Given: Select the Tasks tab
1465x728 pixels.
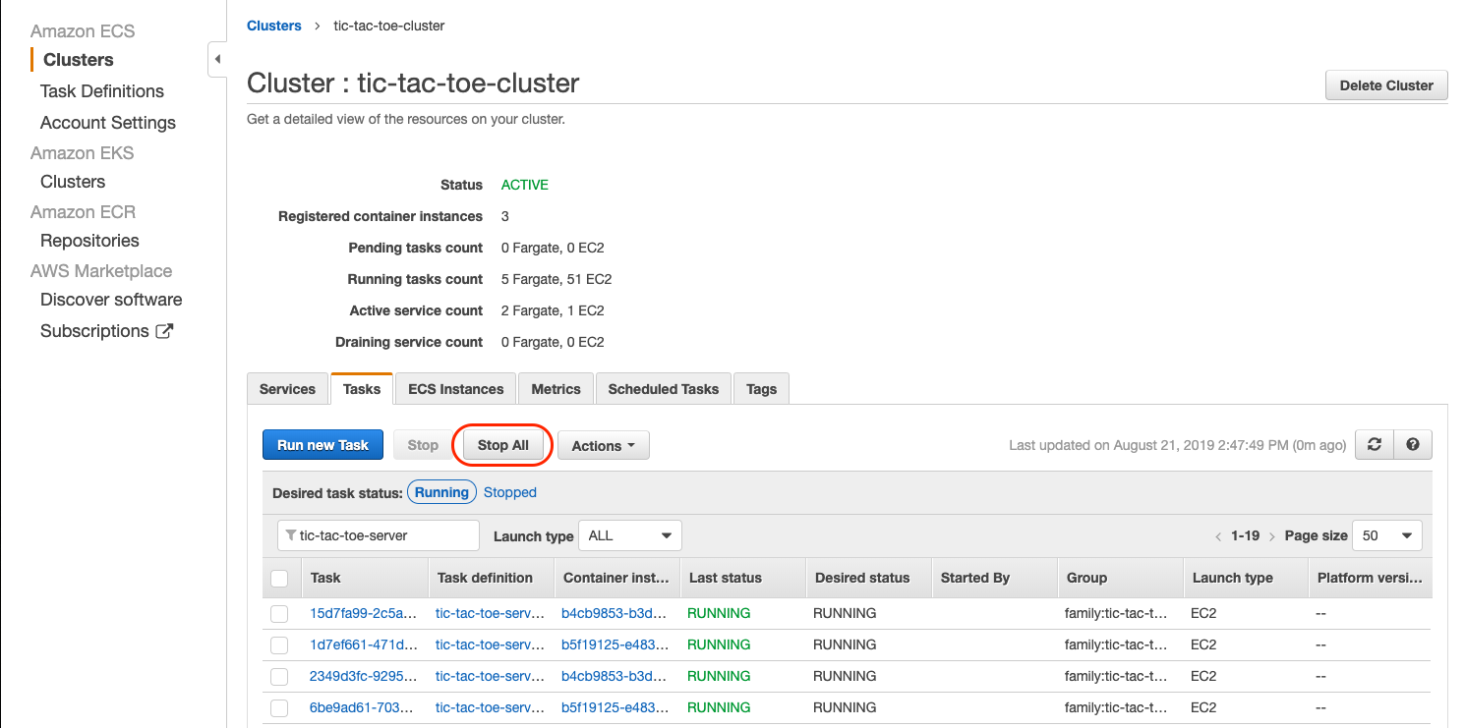Looking at the screenshot, I should coord(362,389).
